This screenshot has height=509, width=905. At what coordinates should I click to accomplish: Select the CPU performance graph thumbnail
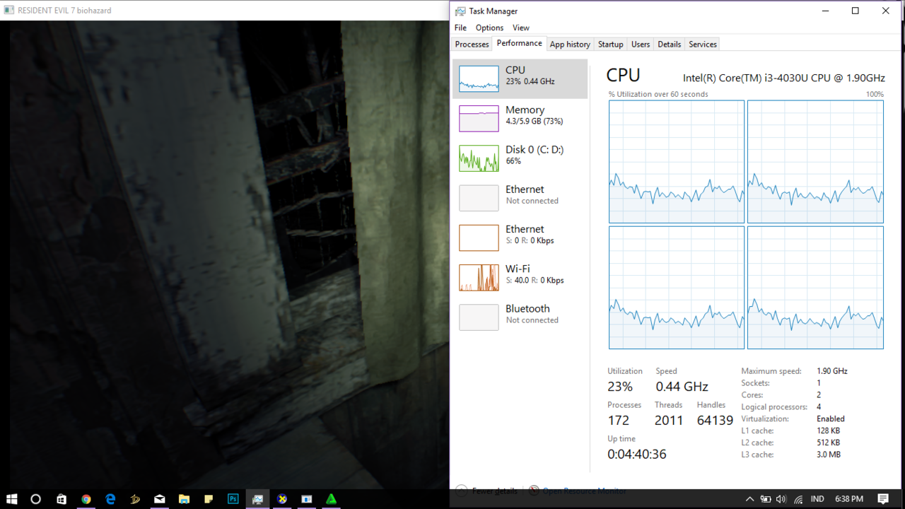(479, 78)
